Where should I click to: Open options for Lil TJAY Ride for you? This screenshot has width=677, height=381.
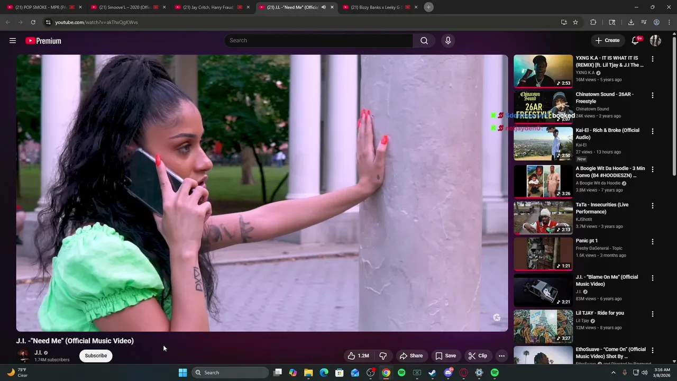(652, 314)
